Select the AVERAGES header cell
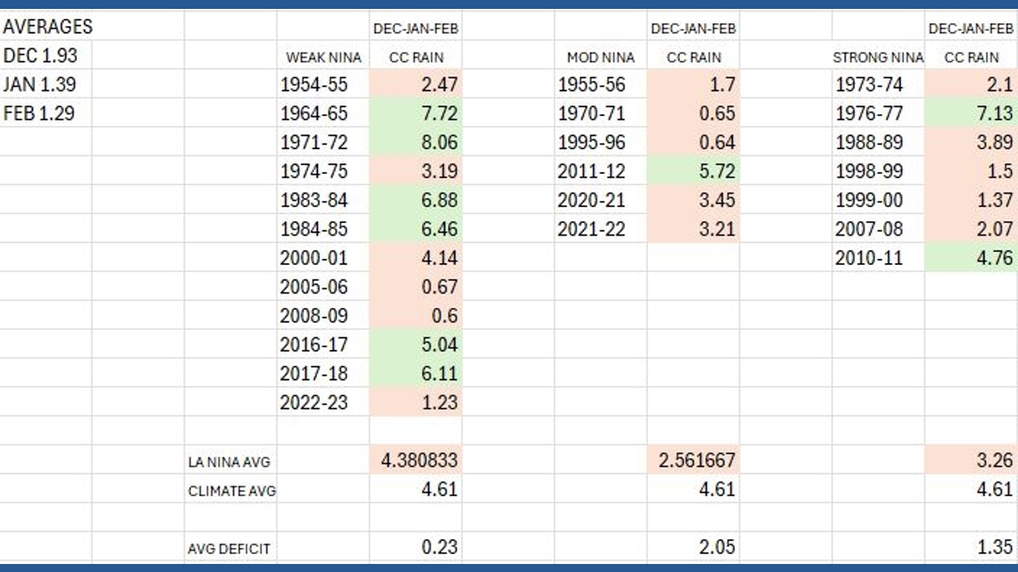1018x572 pixels. tap(46, 27)
